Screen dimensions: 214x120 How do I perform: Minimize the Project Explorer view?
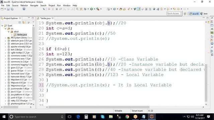coord(29,18)
